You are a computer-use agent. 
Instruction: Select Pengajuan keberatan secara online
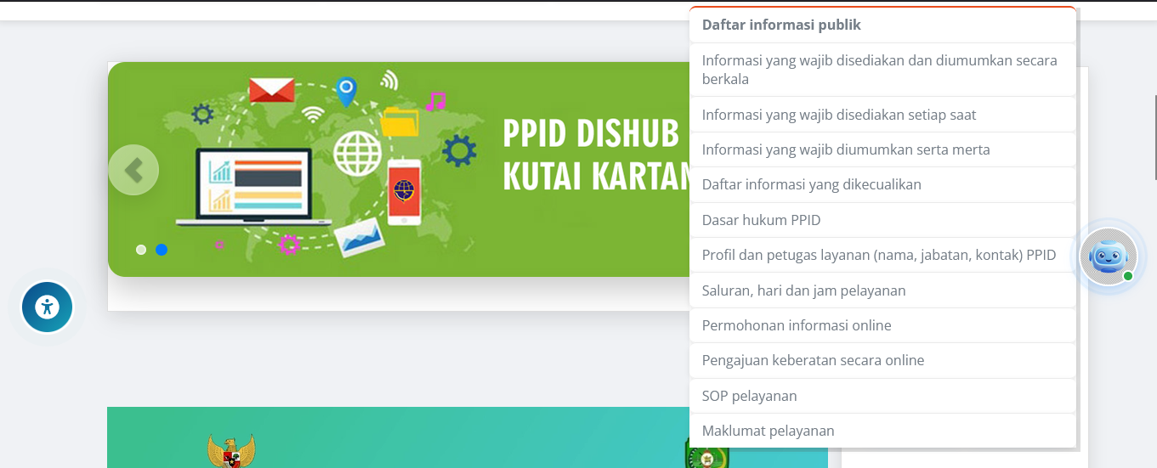pyautogui.click(x=882, y=360)
